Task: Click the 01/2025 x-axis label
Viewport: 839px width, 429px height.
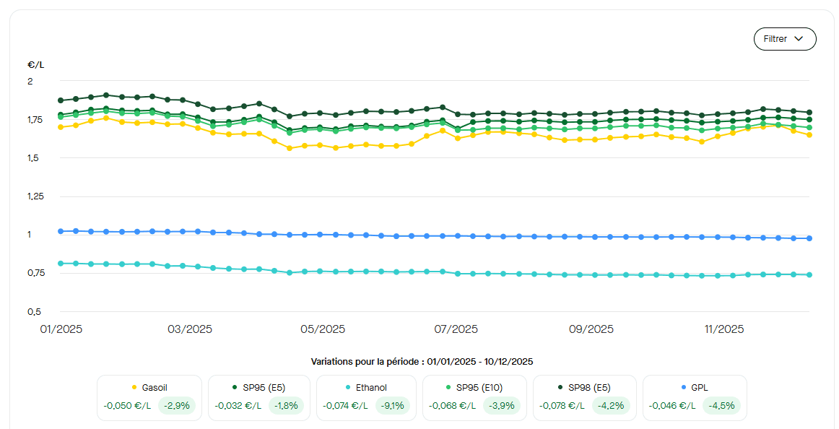Action: [61, 329]
